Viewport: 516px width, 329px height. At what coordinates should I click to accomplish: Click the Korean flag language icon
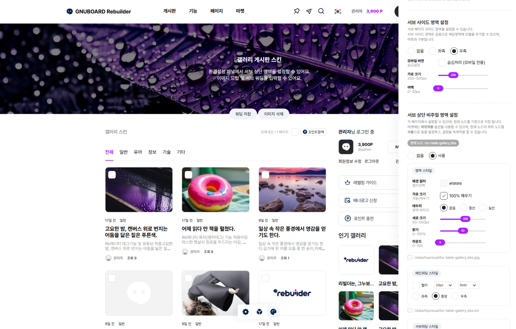pos(338,11)
